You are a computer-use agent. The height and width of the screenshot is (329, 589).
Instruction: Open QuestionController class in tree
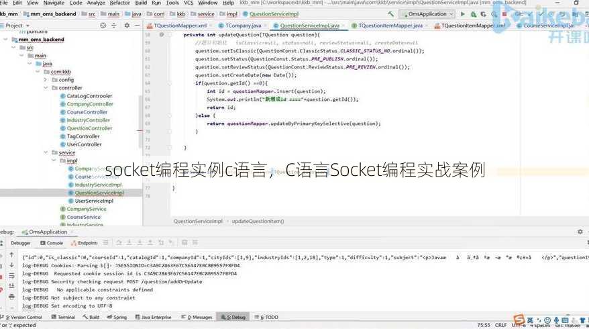click(x=89, y=128)
